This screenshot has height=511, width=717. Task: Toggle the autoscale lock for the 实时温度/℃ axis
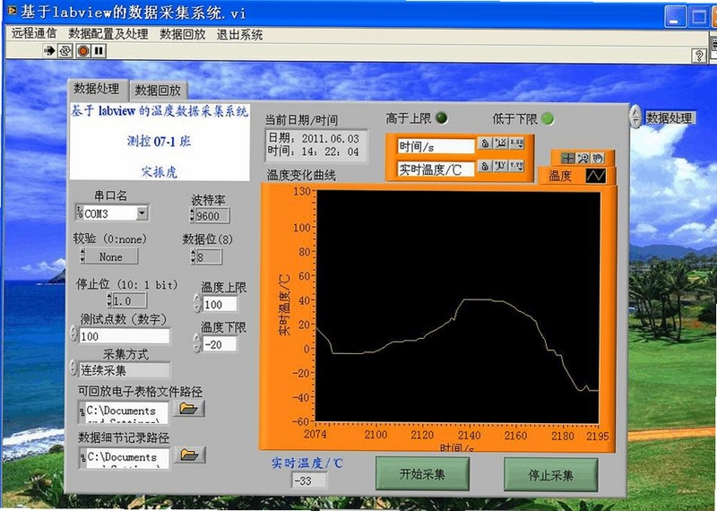[x=485, y=166]
